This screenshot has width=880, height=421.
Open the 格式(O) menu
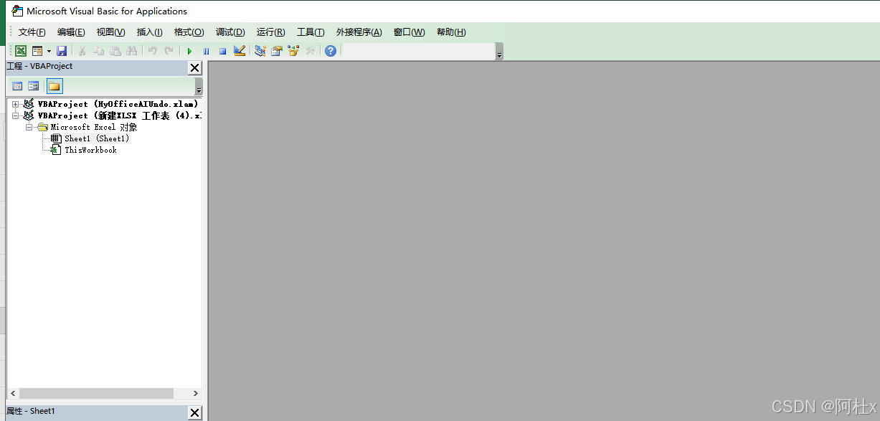[189, 32]
